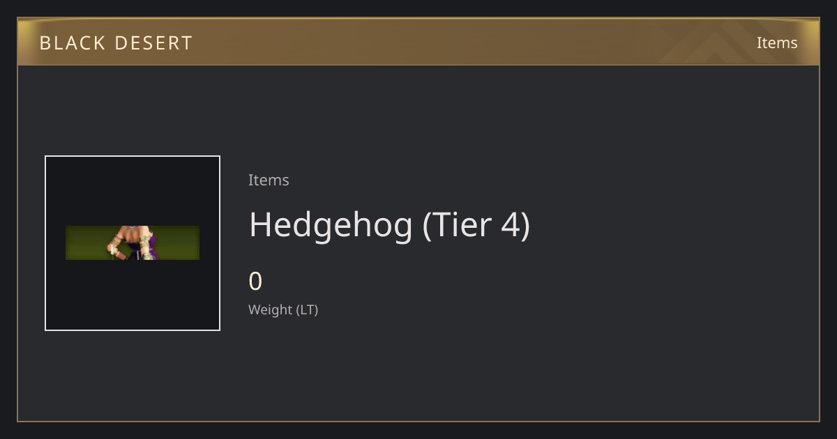
Task: Select the weight value 0
Action: (x=255, y=282)
